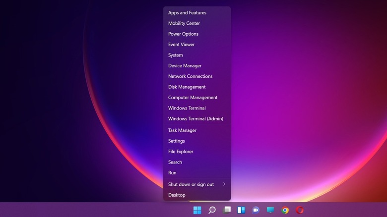This screenshot has height=217, width=387.
Task: Launch Opera browser from the taskbar
Action: tap(300, 210)
